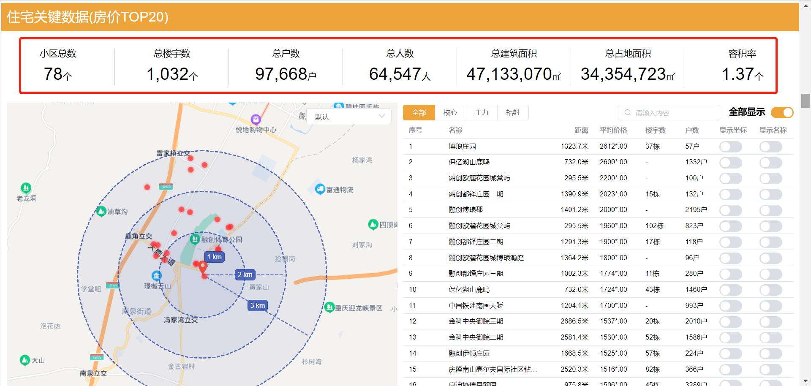Turn off the 全部显示 switch
The width and height of the screenshot is (811, 386).
tap(782, 112)
